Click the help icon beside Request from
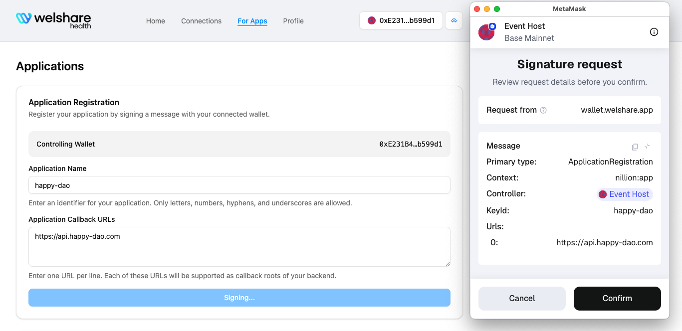 click(543, 110)
